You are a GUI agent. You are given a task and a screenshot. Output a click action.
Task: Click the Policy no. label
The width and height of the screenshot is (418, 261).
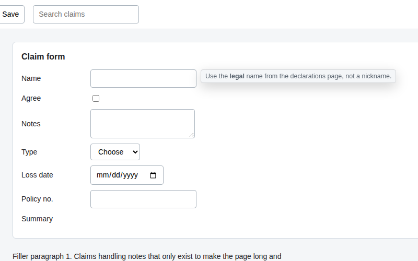click(37, 199)
